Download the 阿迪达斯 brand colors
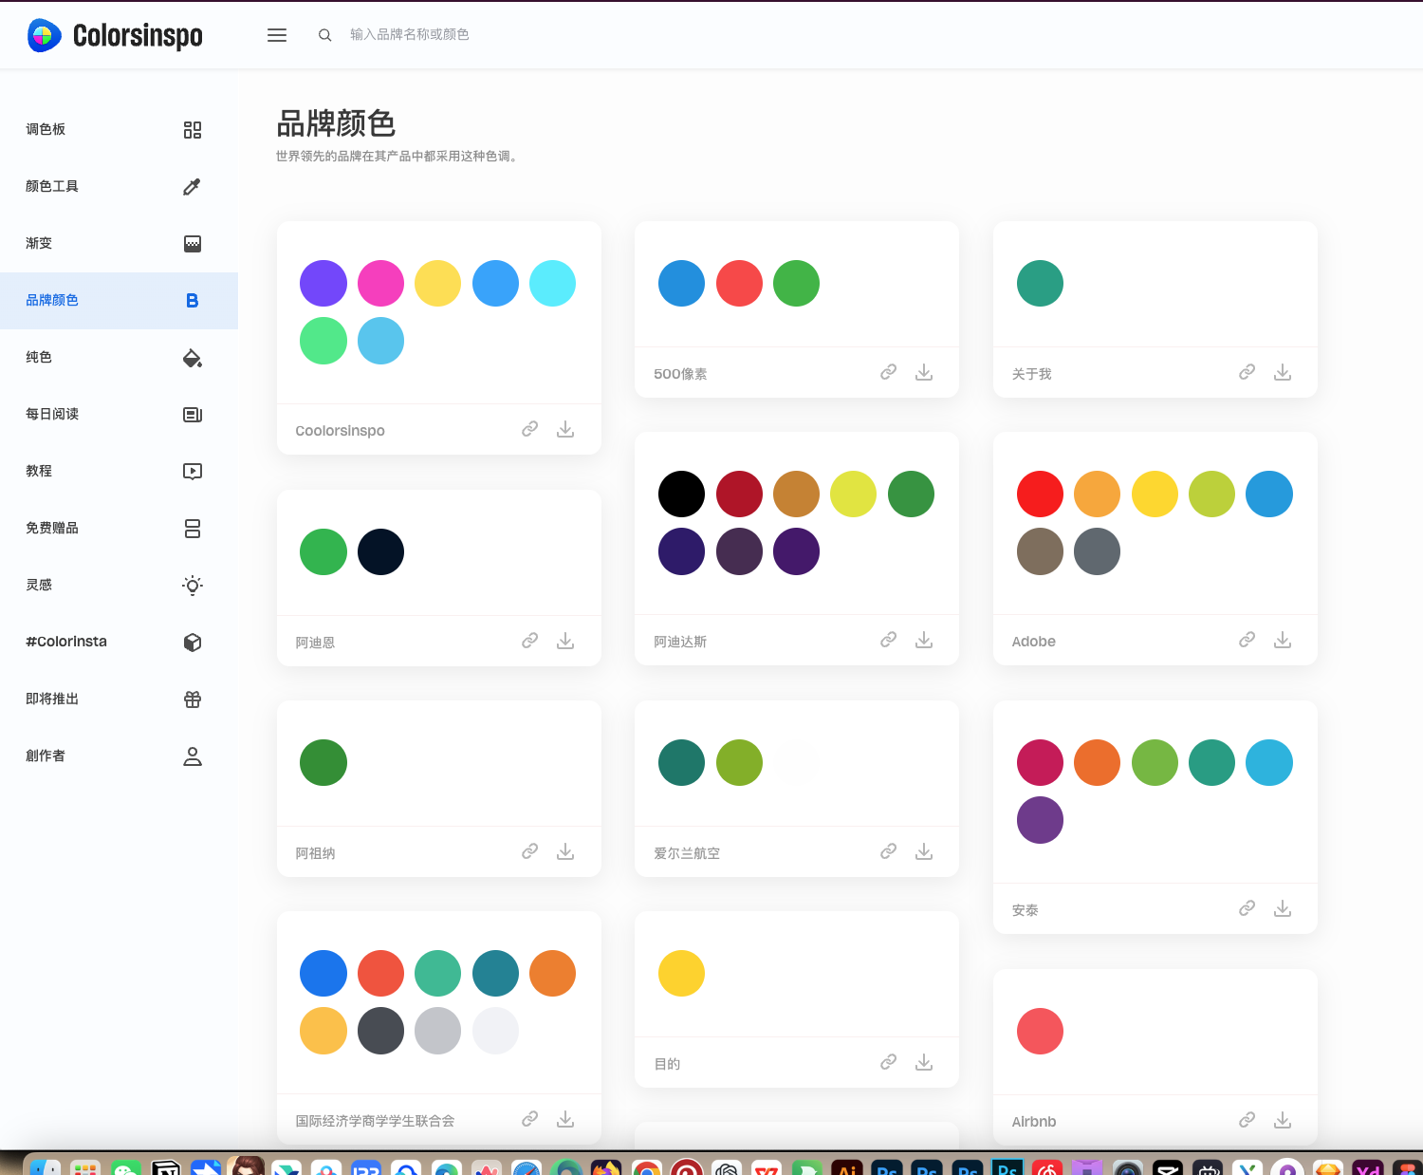Image resolution: width=1423 pixels, height=1175 pixels. [924, 640]
